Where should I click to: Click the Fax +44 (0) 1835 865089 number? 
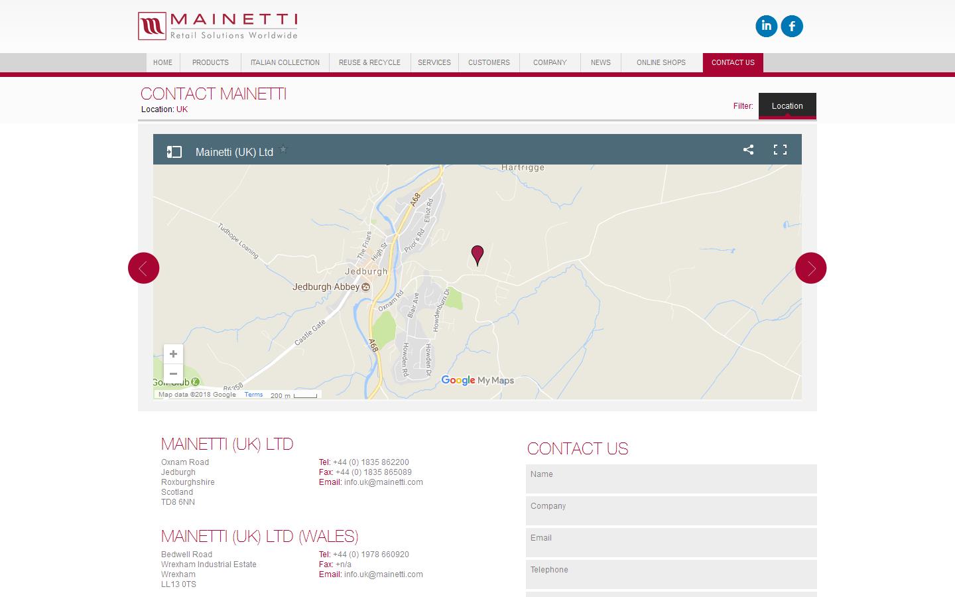point(373,472)
